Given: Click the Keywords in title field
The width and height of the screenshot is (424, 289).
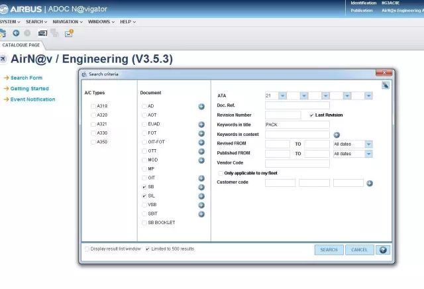Looking at the screenshot, I should pyautogui.click(x=297, y=125).
